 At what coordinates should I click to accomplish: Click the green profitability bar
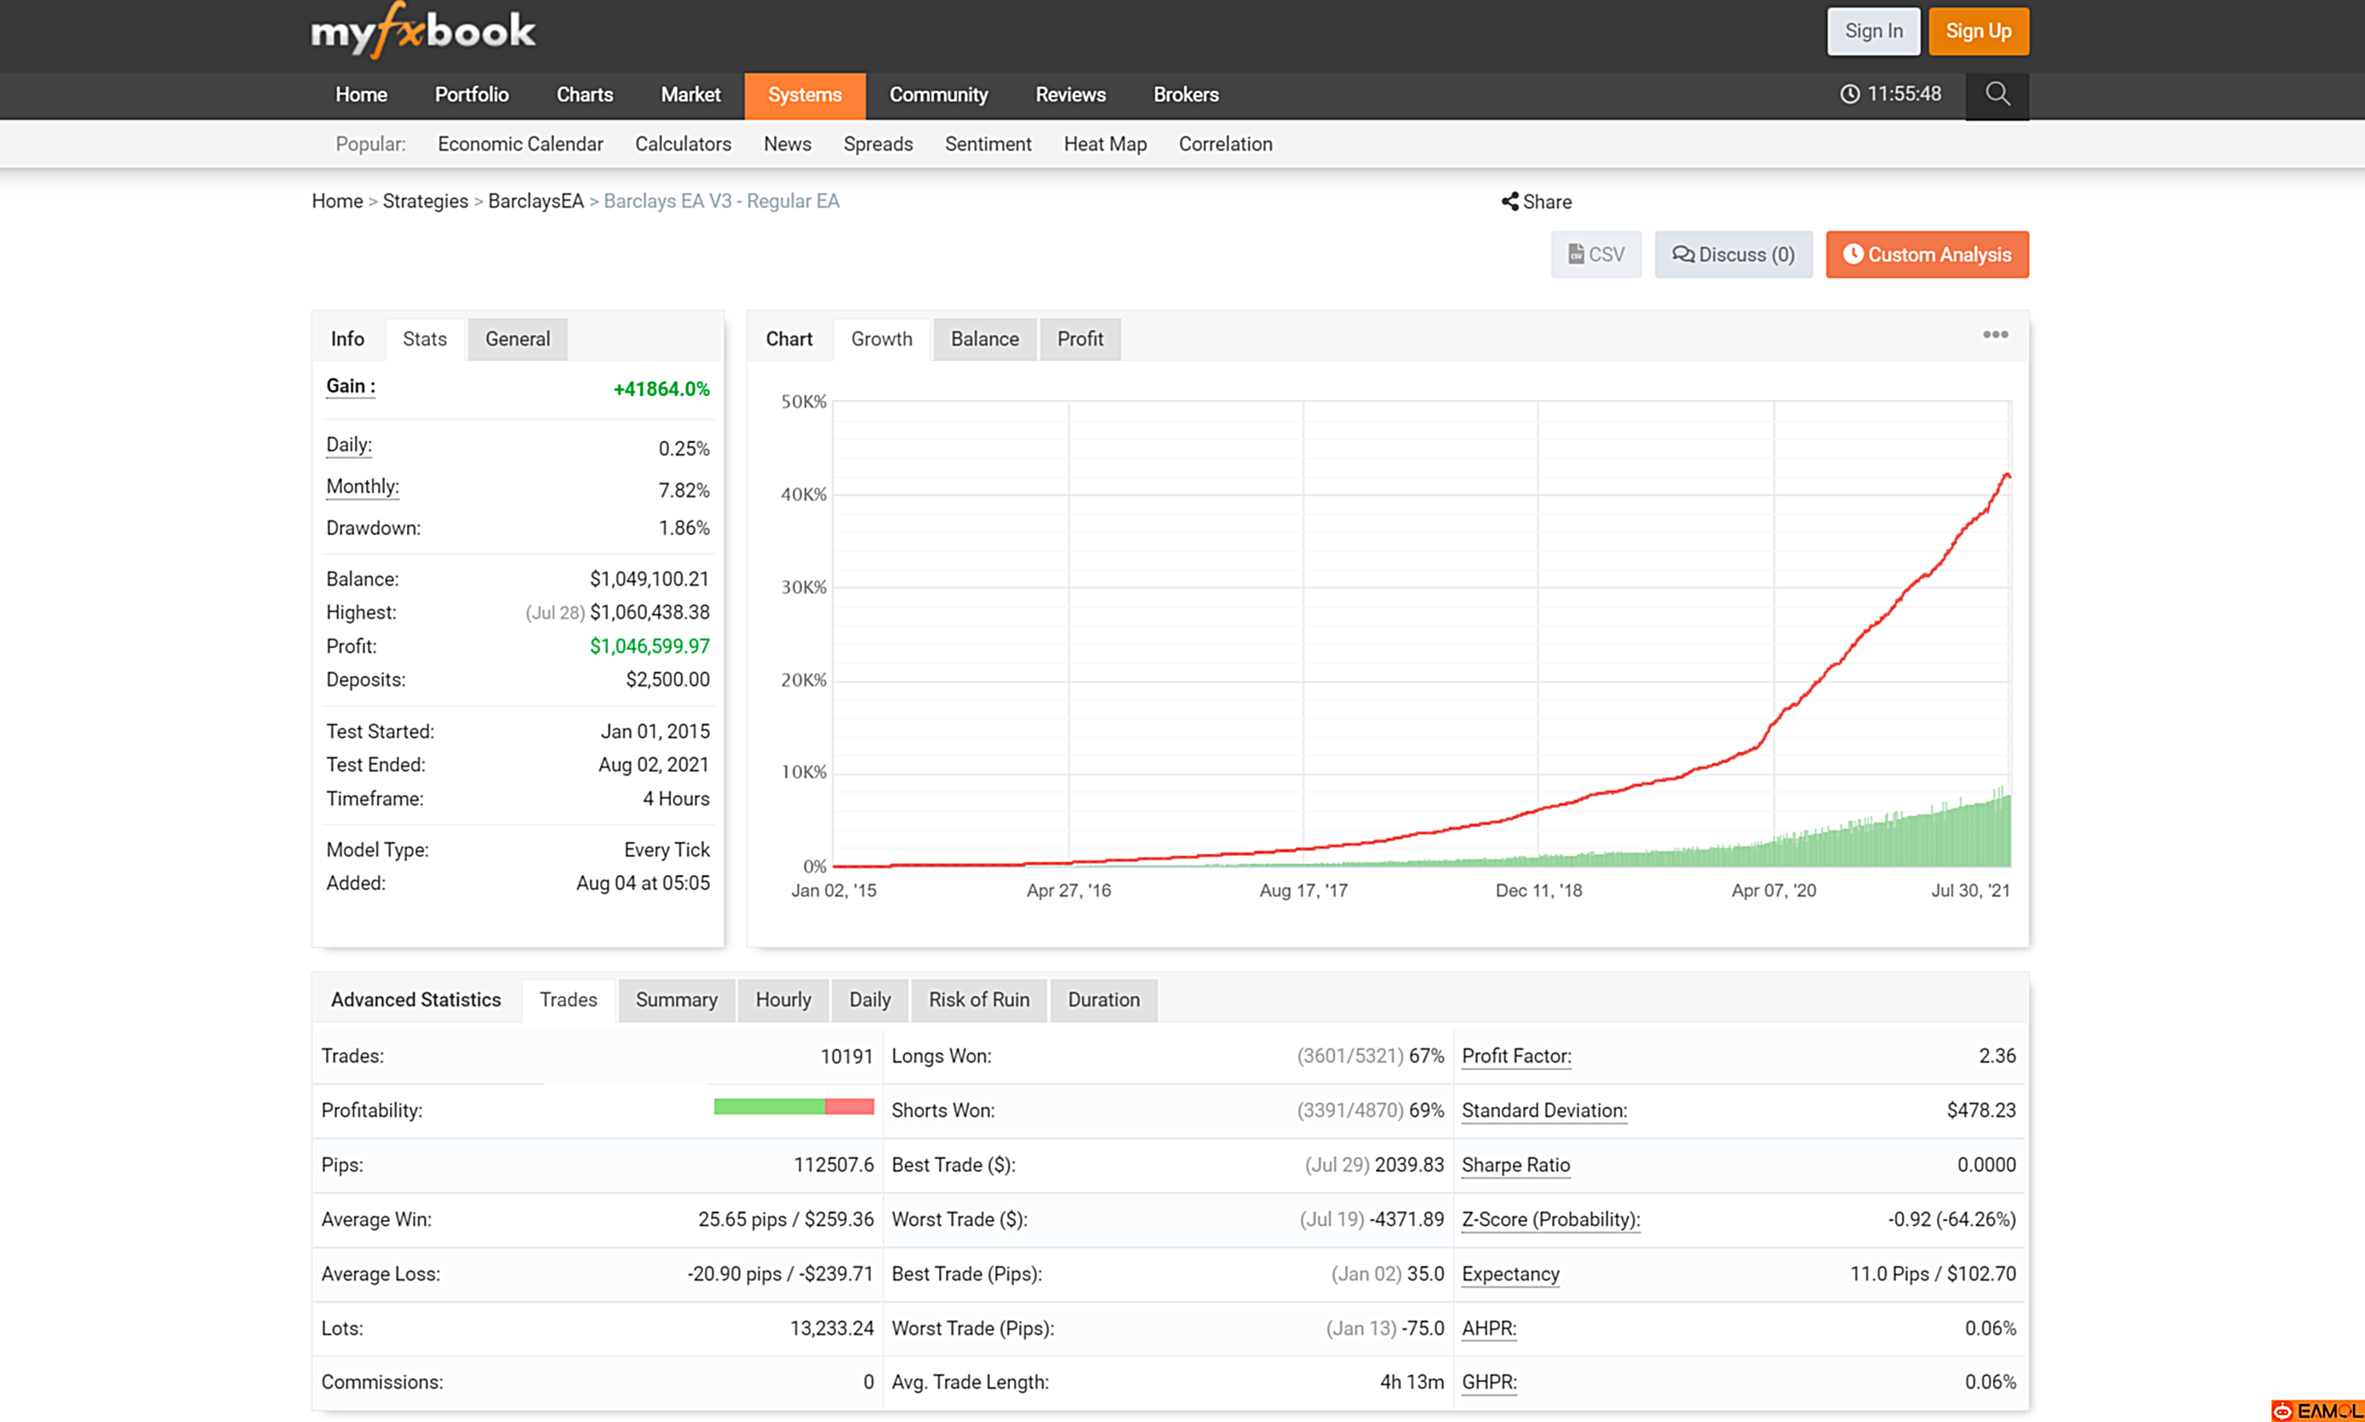click(768, 1107)
